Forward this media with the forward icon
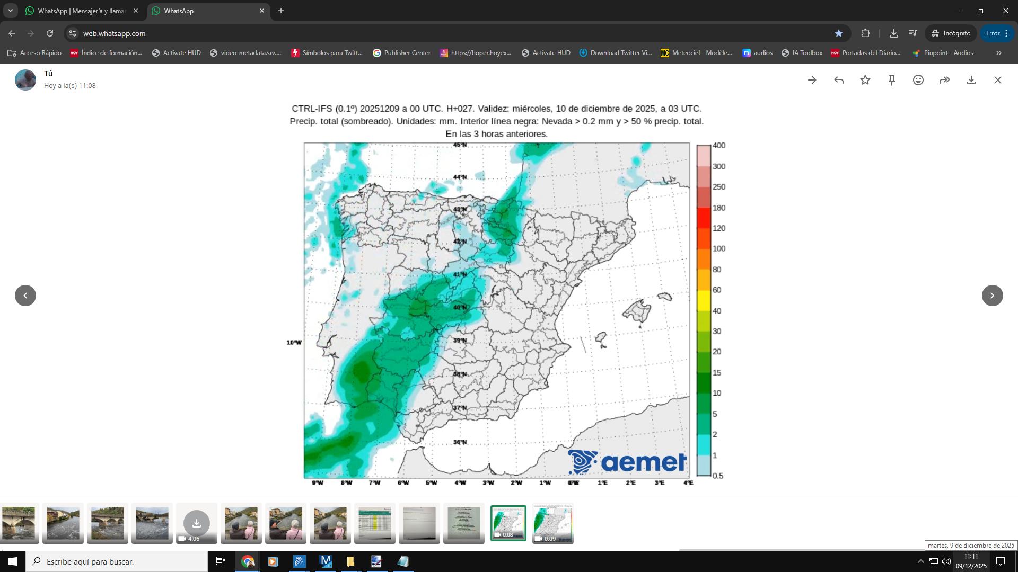The image size is (1018, 572). click(x=944, y=80)
